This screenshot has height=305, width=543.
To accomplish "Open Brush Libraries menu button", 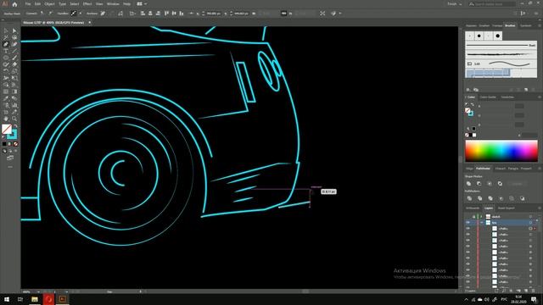I will click(x=467, y=90).
